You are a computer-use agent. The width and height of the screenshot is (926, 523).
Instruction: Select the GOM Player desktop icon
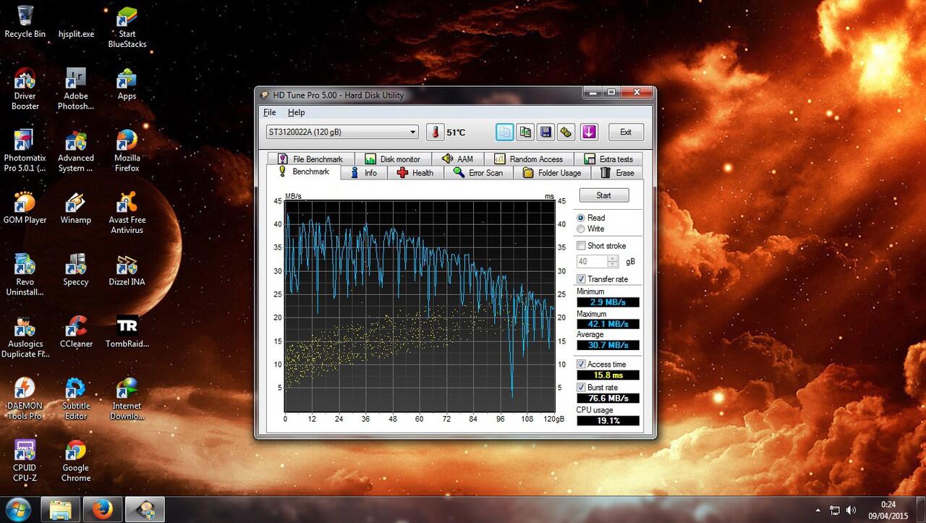[x=25, y=208]
